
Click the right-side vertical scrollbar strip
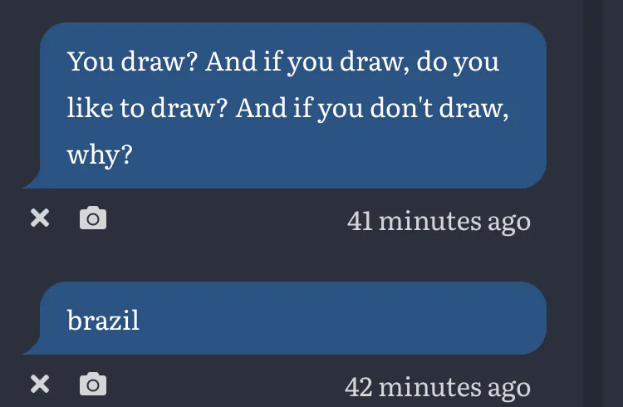[x=593, y=203]
